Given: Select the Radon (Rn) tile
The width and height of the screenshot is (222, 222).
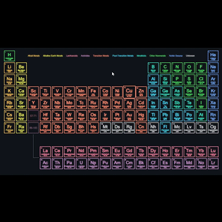Looking at the screenshot, I should pyautogui.click(x=213, y=116).
